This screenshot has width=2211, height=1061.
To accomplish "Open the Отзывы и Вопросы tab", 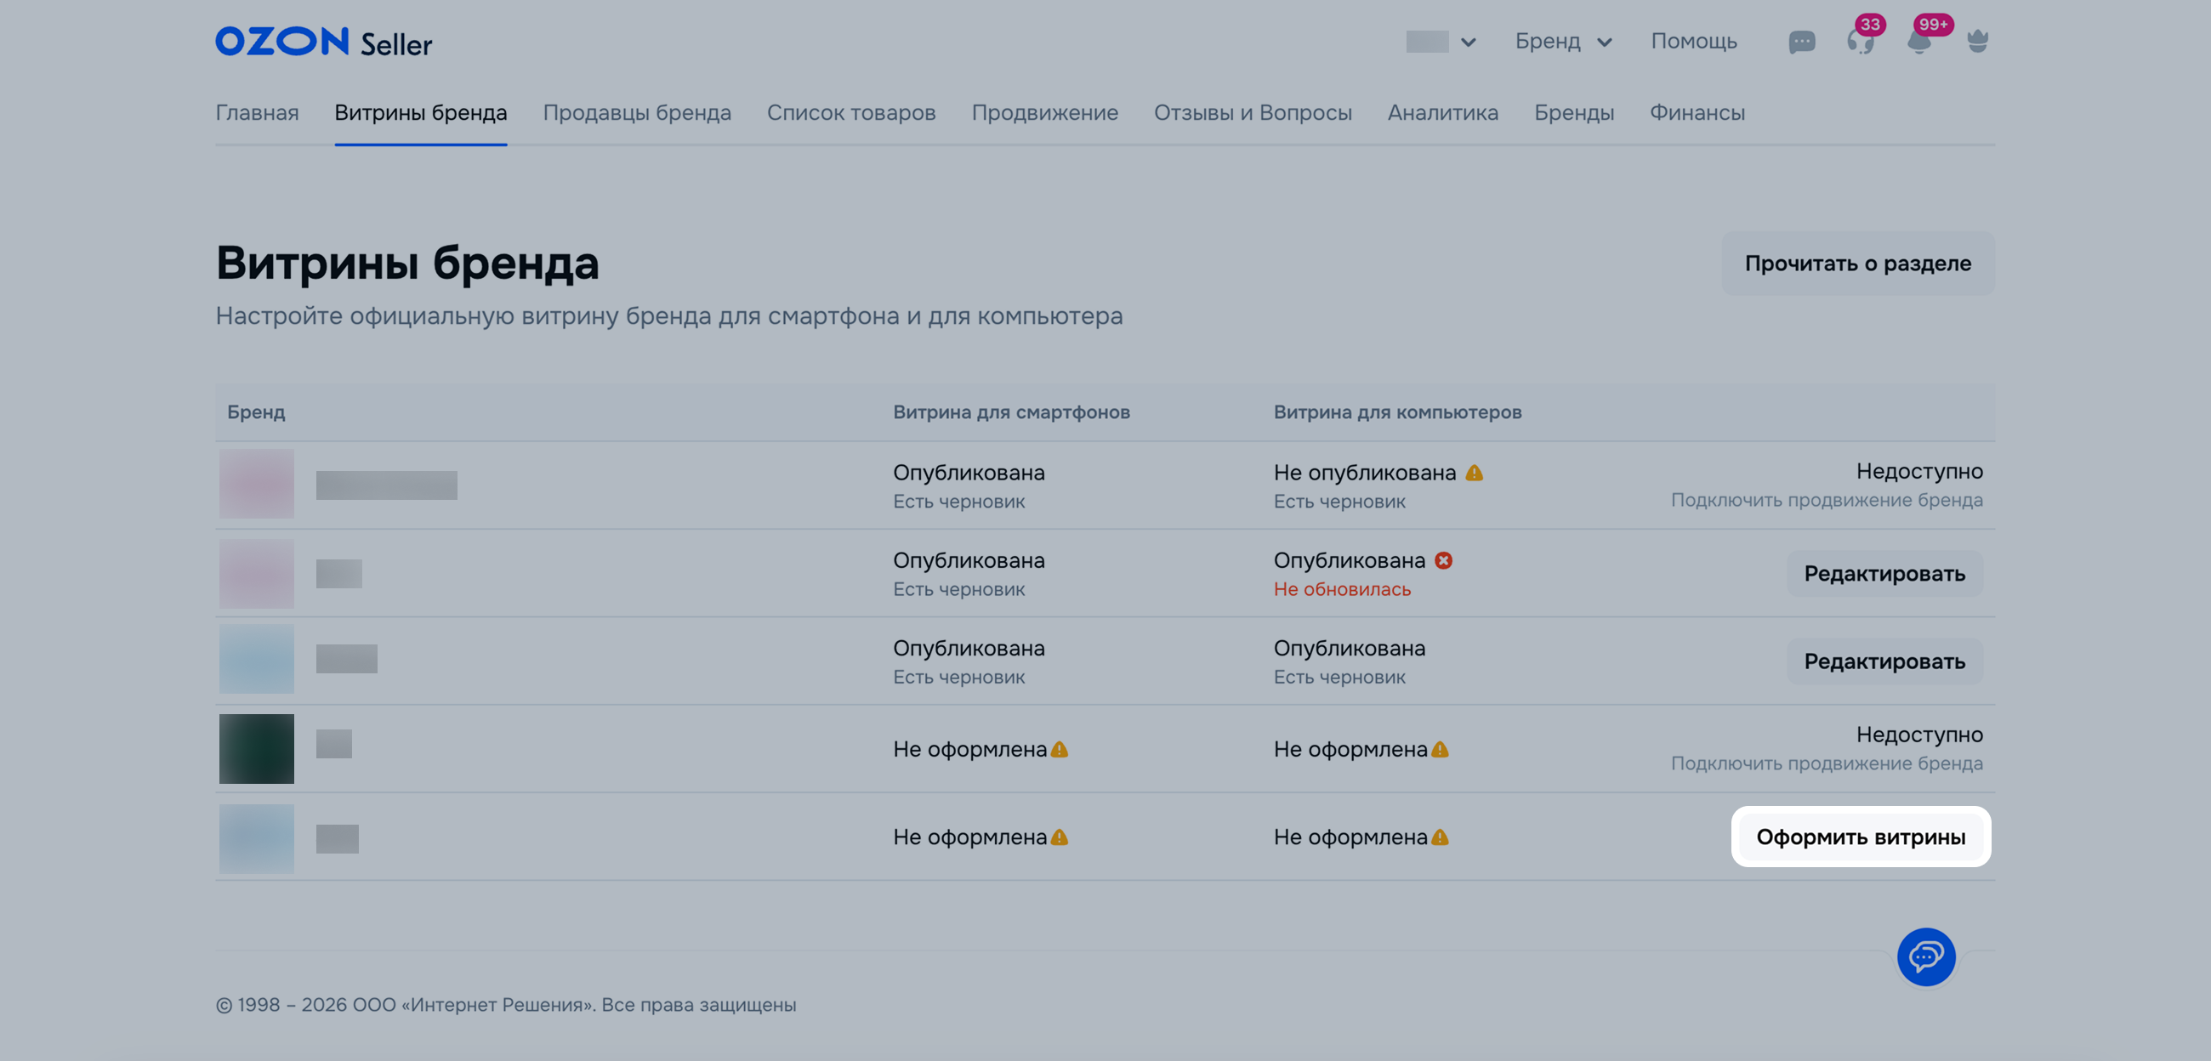I will pos(1253,112).
